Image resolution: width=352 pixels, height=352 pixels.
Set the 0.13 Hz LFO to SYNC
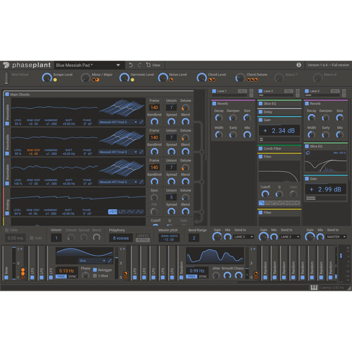[x=73, y=277]
